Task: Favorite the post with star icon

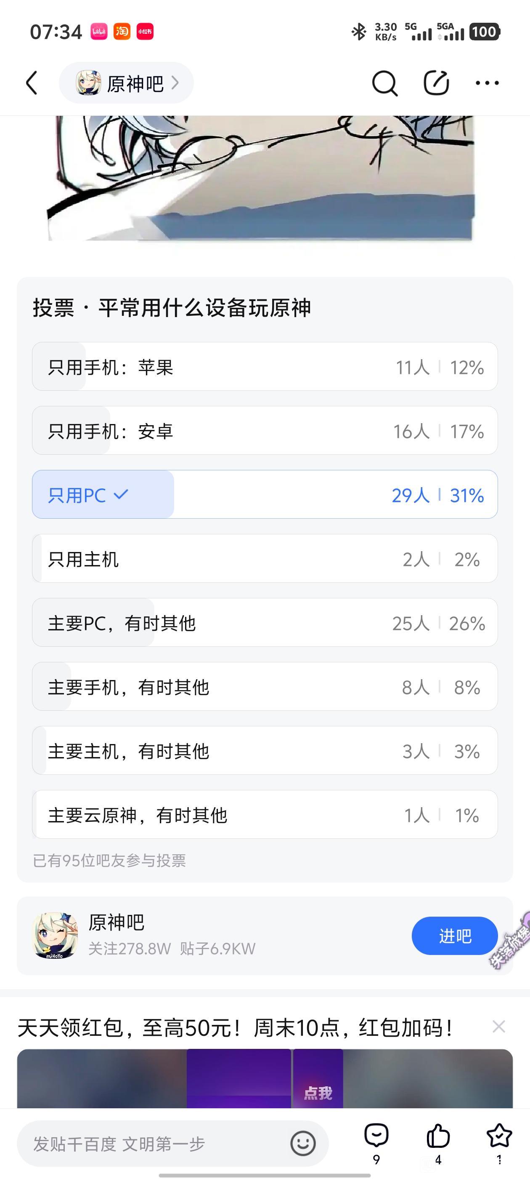Action: pyautogui.click(x=499, y=1136)
